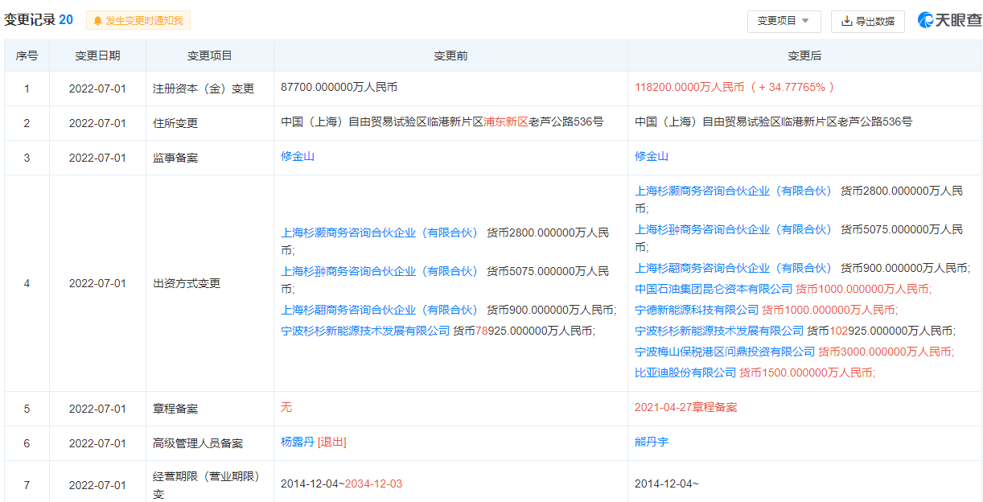Click the 变更记录 20 heading
Image resolution: width=983 pixels, height=502 pixels.
39,20
